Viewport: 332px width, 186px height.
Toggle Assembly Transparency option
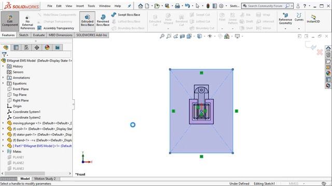point(56,28)
